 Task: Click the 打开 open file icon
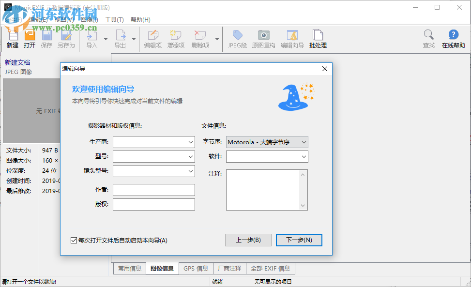(30, 38)
